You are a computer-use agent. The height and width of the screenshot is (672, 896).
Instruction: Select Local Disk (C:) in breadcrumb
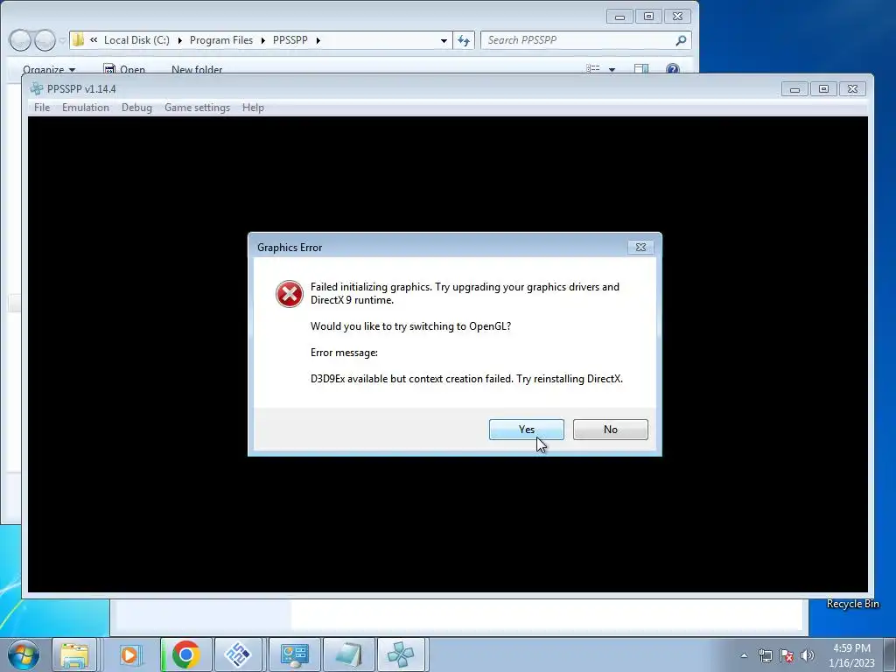pos(136,40)
